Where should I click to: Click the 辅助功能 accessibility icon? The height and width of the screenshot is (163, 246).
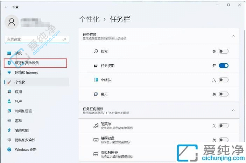9,130
